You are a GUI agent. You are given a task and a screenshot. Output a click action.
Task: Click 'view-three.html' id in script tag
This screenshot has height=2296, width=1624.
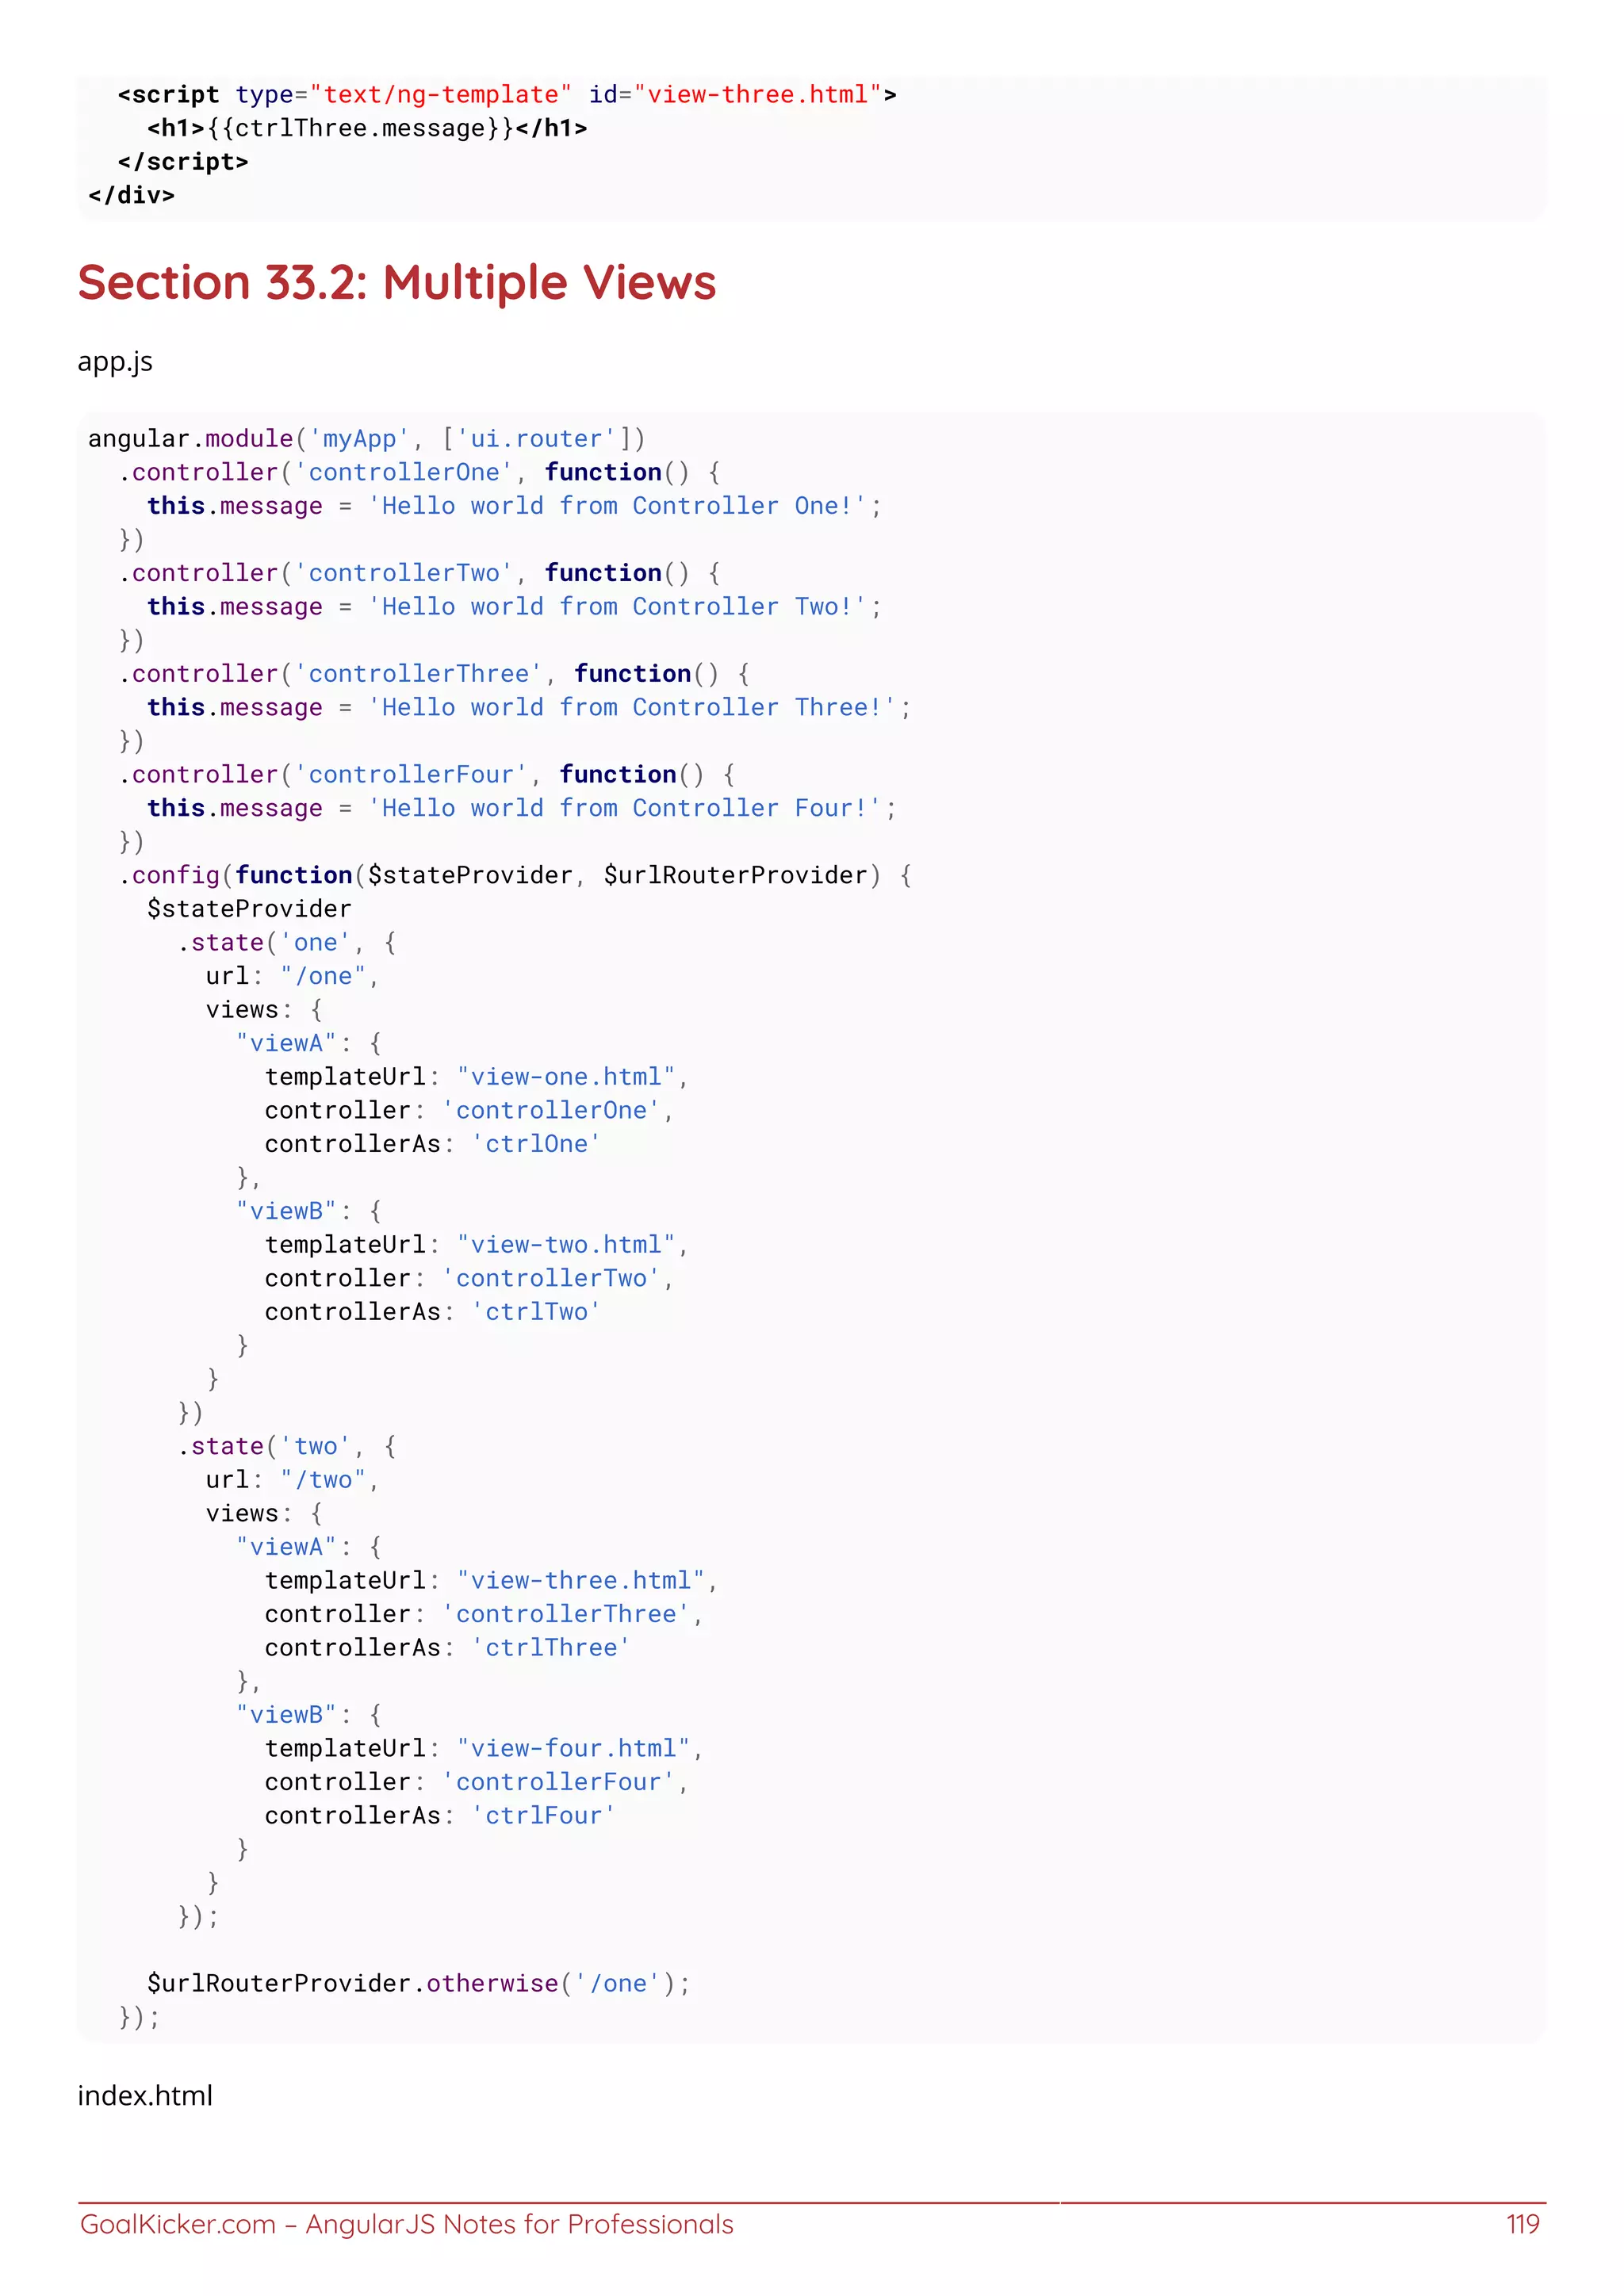[757, 95]
